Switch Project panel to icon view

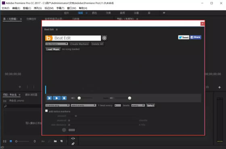[x=11, y=141]
